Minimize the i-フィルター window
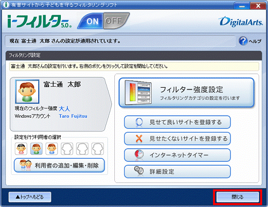The image size is (268, 207). tap(242, 6)
